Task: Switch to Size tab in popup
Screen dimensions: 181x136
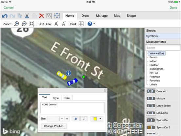Action: tap(67, 98)
